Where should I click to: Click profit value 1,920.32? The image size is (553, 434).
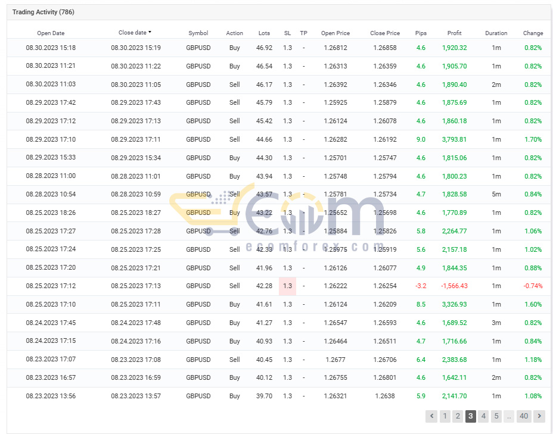click(454, 48)
